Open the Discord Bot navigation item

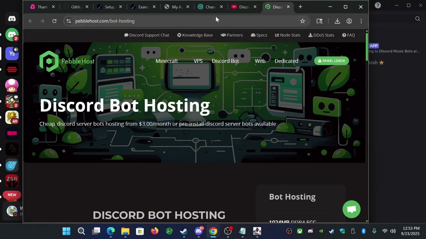tap(225, 61)
